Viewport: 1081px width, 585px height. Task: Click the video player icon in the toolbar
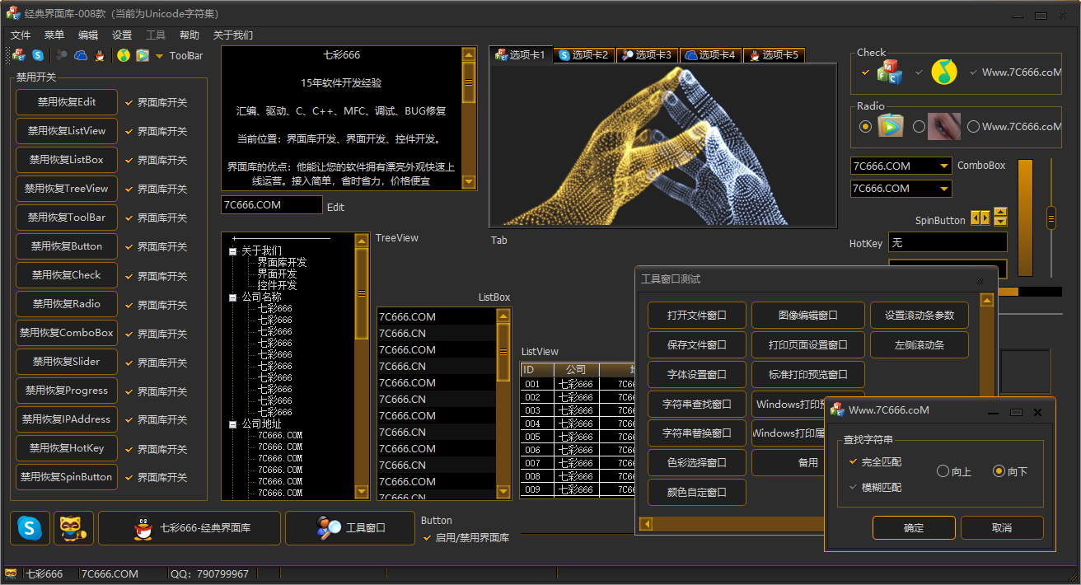click(x=143, y=56)
